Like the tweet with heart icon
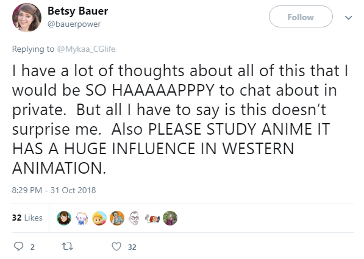The height and width of the screenshot is (259, 364). tap(116, 246)
